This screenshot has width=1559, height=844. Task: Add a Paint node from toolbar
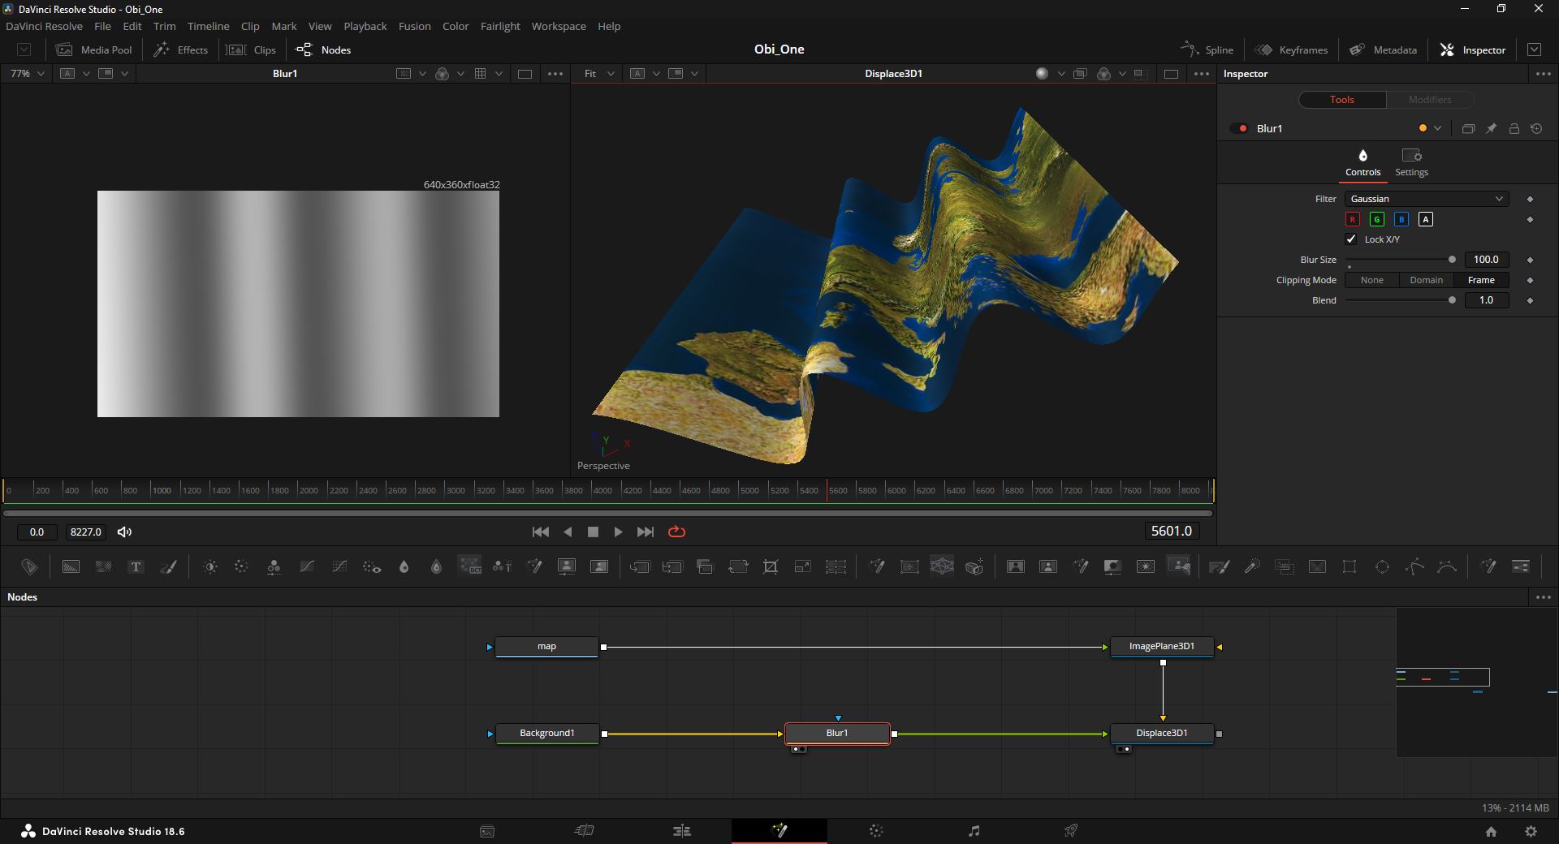168,566
